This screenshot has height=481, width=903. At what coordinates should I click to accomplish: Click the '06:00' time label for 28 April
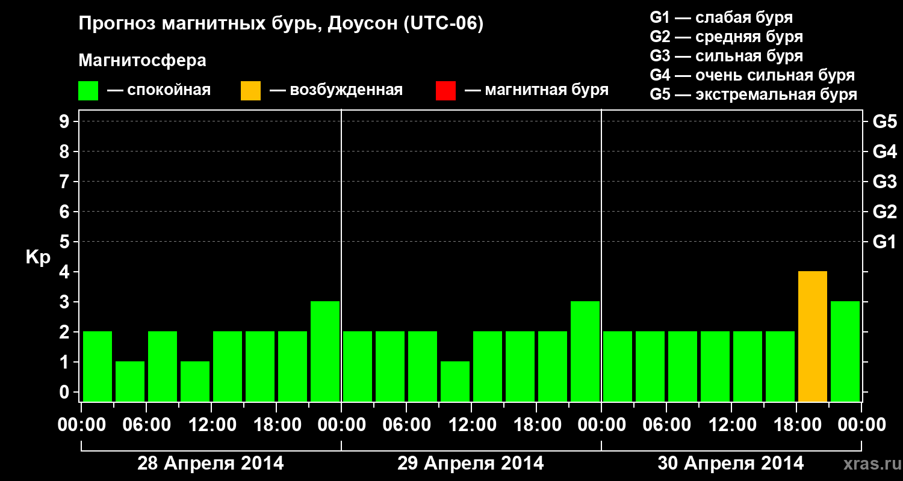coord(146,425)
